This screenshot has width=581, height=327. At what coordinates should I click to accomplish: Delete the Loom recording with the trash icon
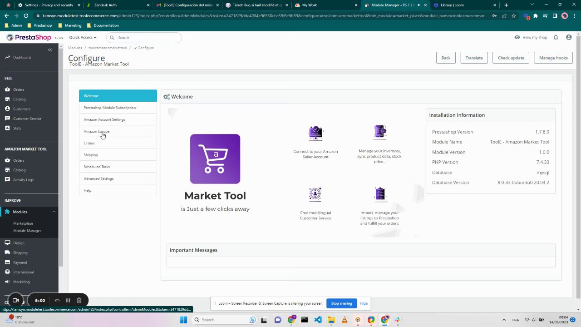[79, 300]
